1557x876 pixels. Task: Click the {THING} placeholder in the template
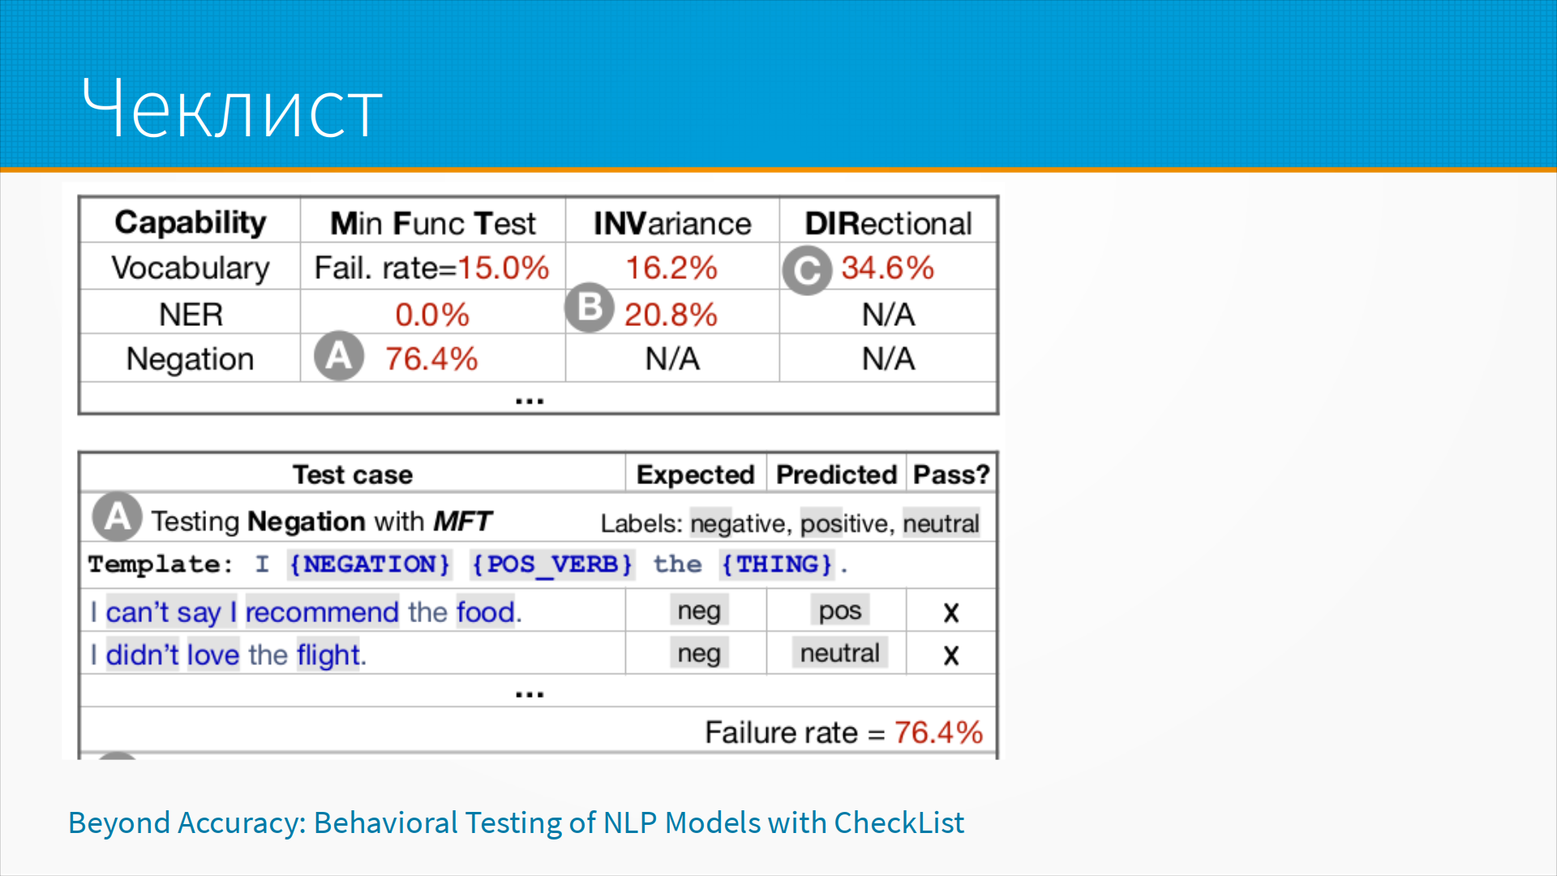[x=778, y=564]
